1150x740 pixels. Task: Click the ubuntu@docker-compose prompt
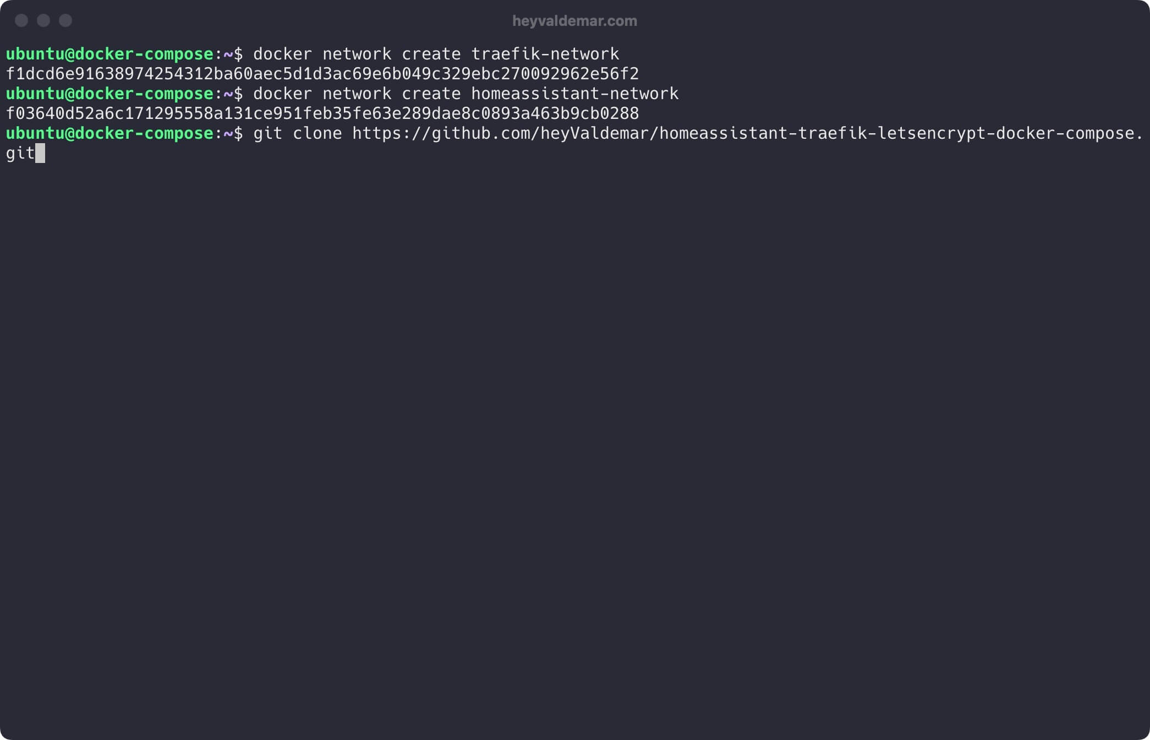click(109, 133)
